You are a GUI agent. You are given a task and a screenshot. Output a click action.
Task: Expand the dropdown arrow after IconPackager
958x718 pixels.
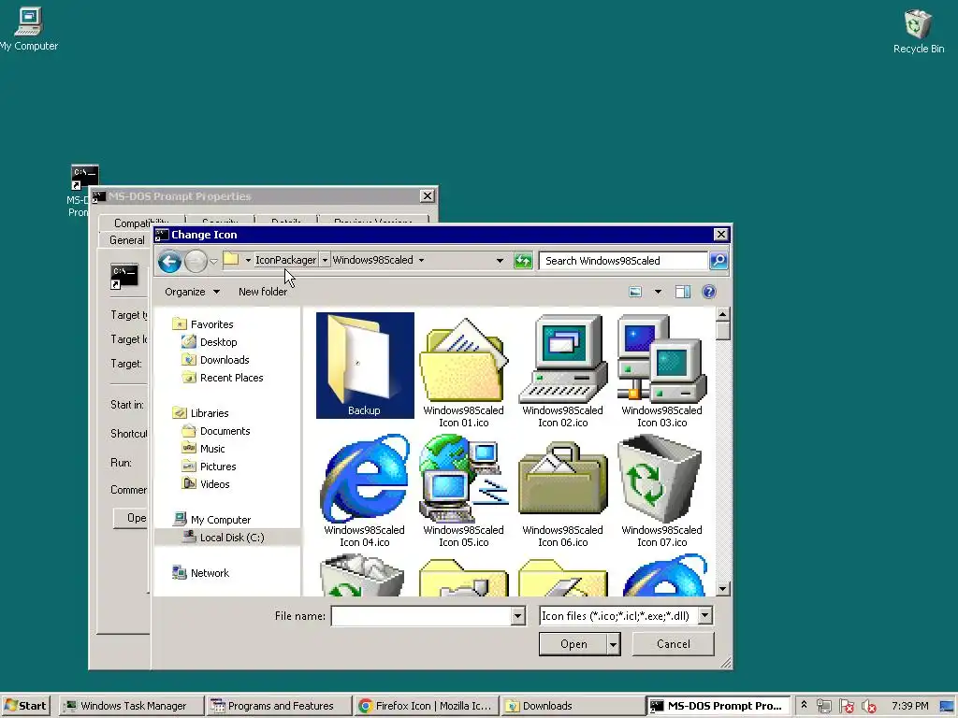(325, 260)
